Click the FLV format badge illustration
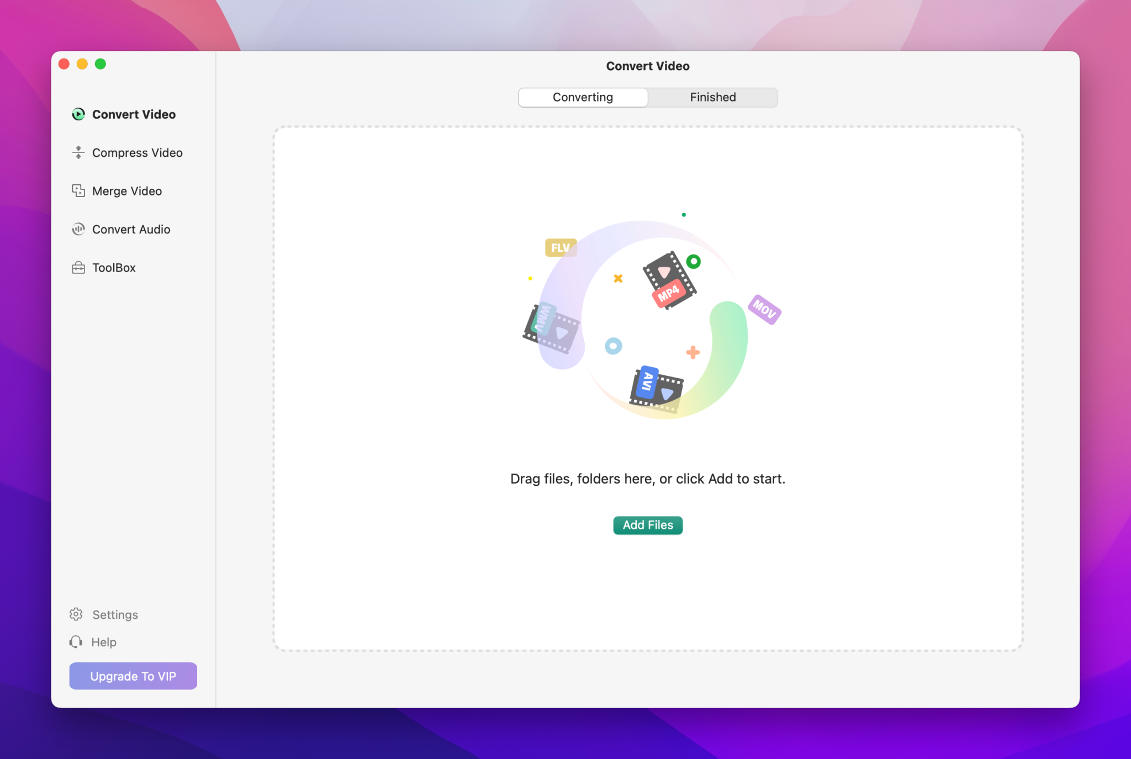 click(560, 247)
